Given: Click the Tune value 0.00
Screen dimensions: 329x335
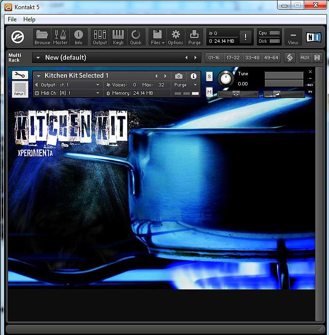Looking at the screenshot, I should pyautogui.click(x=243, y=84).
